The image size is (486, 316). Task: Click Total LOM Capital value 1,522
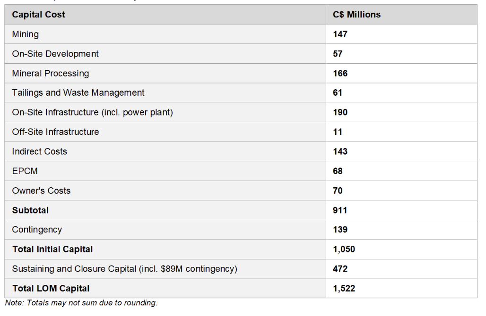point(344,289)
